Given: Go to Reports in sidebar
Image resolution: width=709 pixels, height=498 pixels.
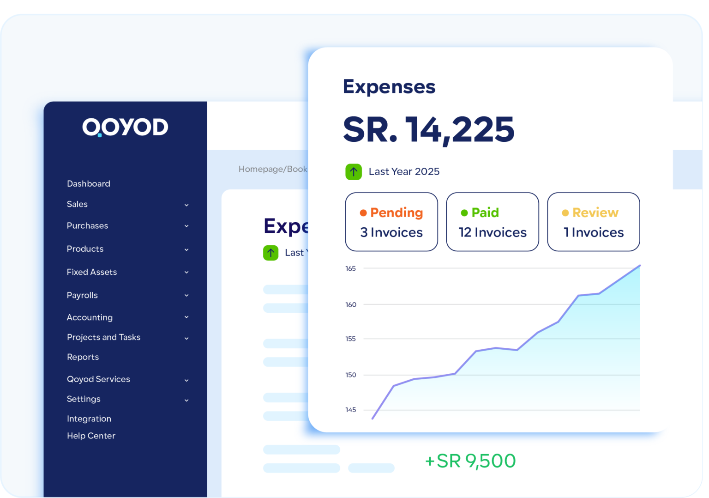Looking at the screenshot, I should click(x=83, y=357).
